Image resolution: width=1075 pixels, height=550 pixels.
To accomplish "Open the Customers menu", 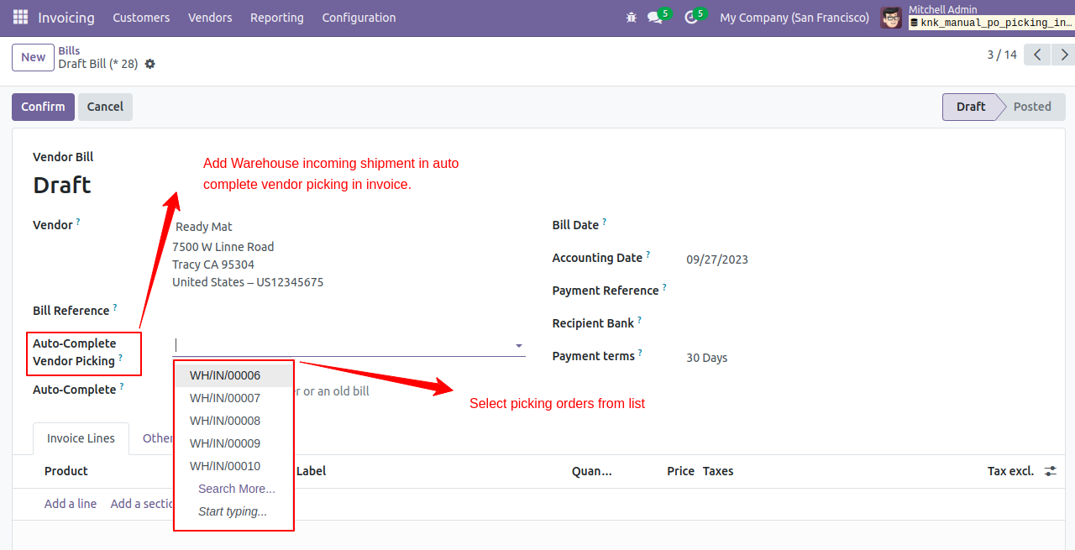I will pos(141,18).
